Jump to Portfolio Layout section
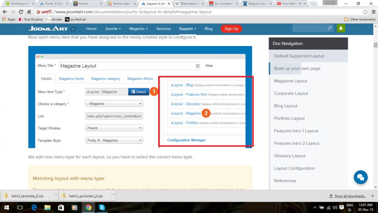 coord(308,118)
